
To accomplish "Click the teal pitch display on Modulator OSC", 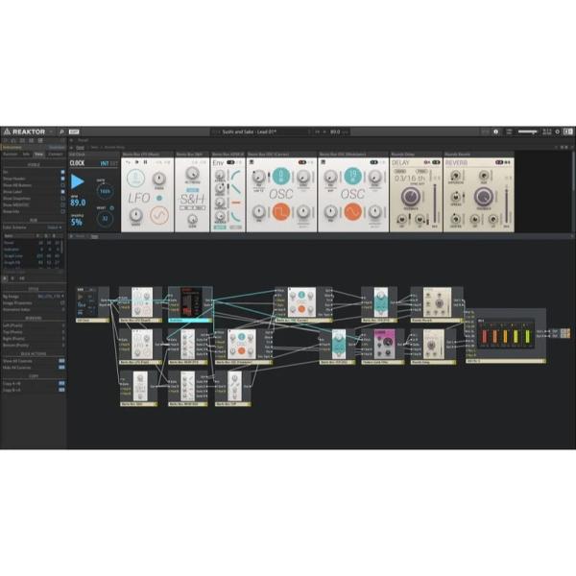I will [353, 174].
